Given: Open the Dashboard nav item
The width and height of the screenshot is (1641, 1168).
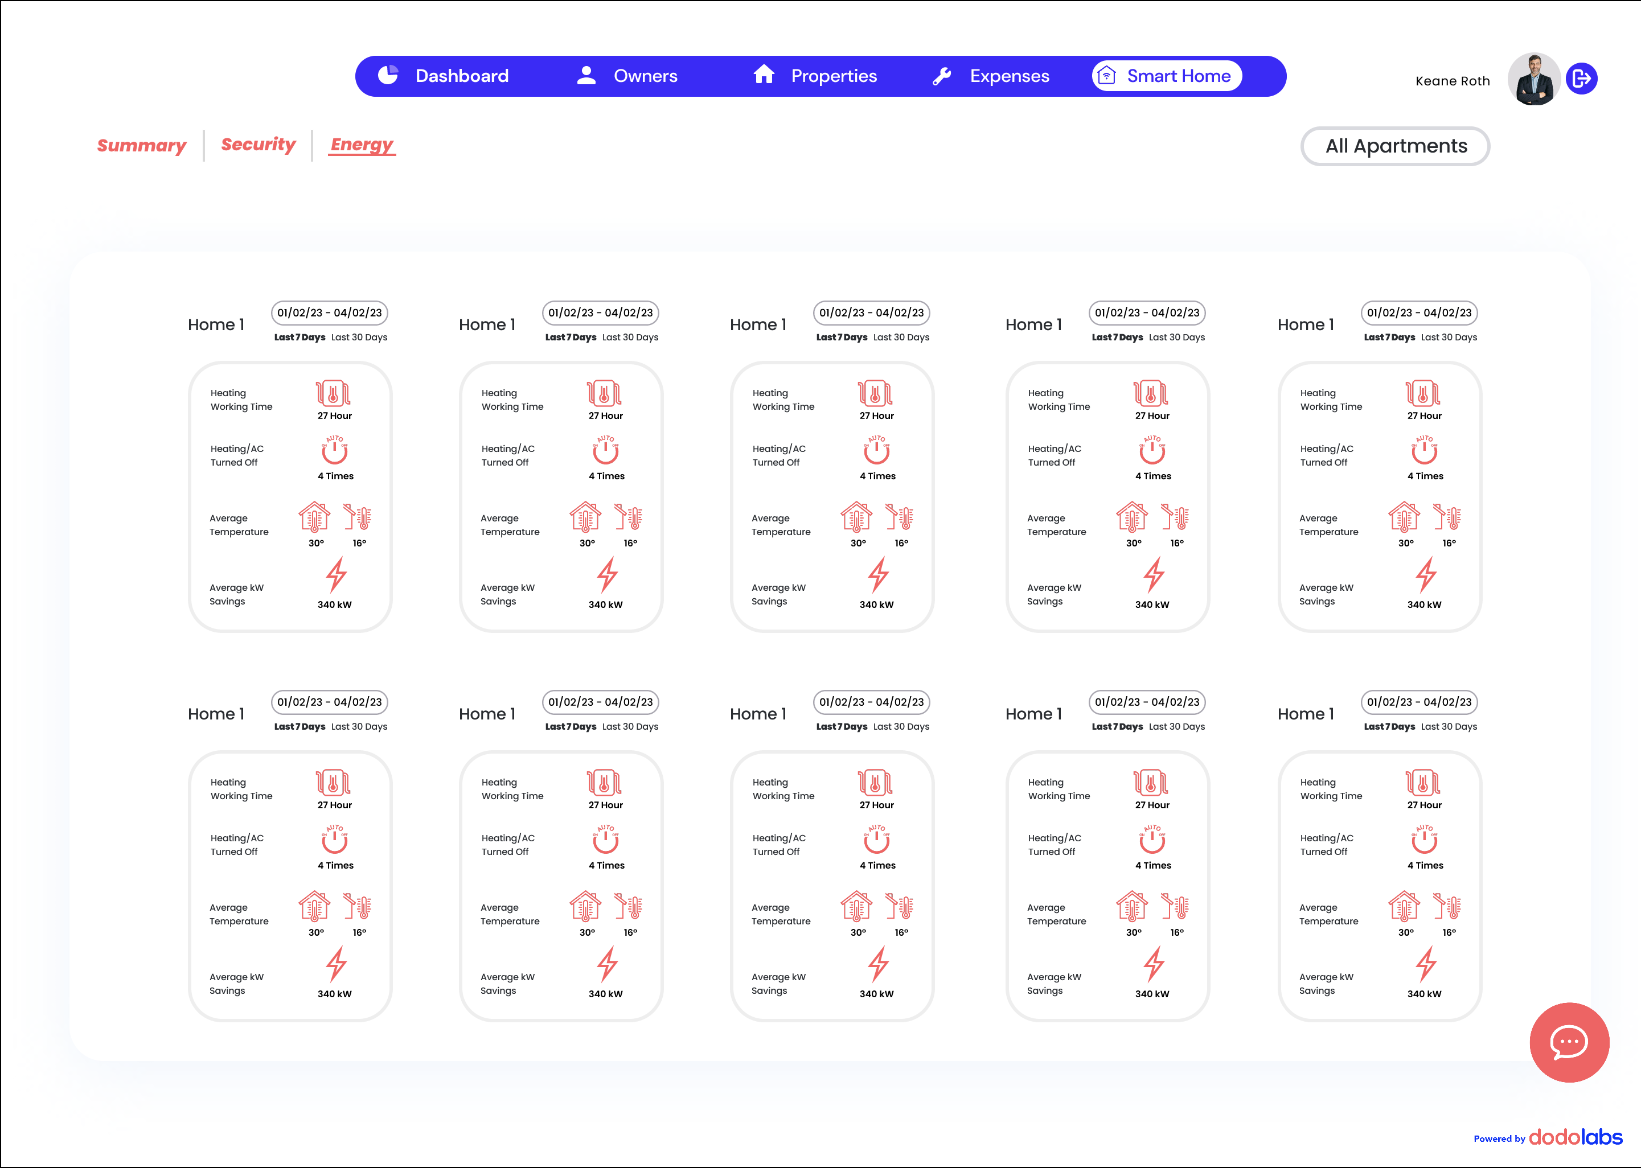Looking at the screenshot, I should tap(443, 76).
